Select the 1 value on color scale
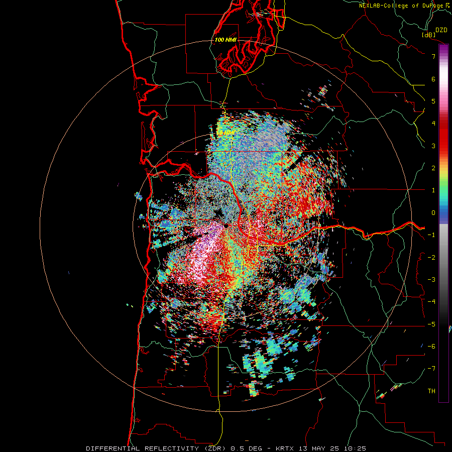 pyautogui.click(x=433, y=190)
